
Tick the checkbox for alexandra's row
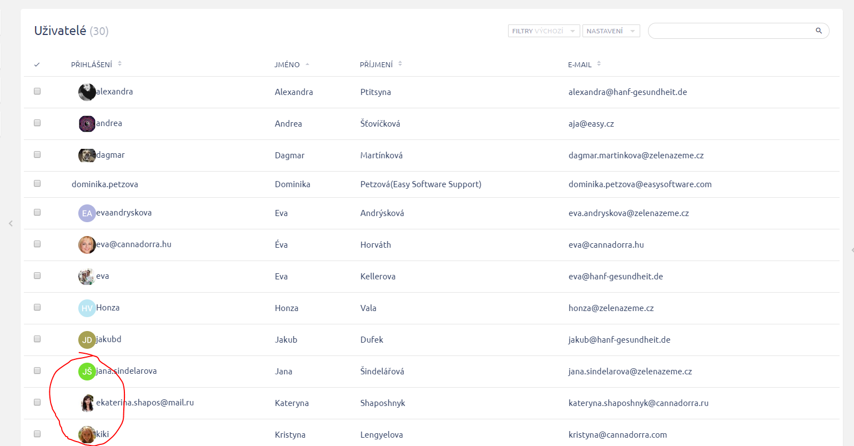37,91
